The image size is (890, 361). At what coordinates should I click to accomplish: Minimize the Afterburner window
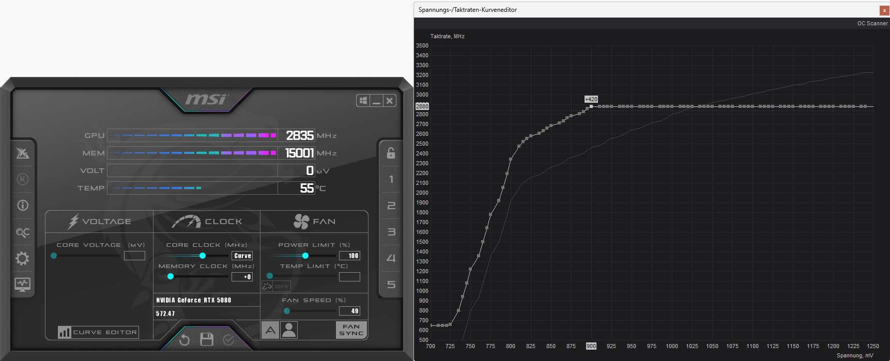click(376, 100)
